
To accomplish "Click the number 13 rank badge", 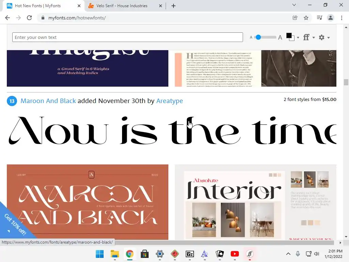I will coord(12,101).
